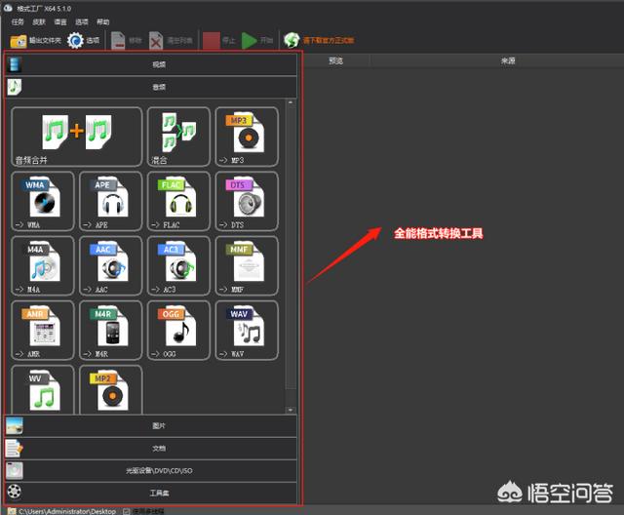
Task: Open the convert to OGG option
Action: tap(177, 332)
